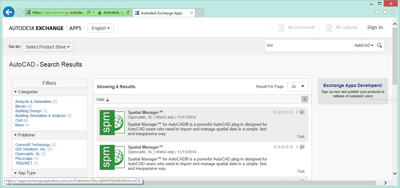Refresh the page with the reload icon
The height and width of the screenshot is (188, 400).
pos(128,13)
